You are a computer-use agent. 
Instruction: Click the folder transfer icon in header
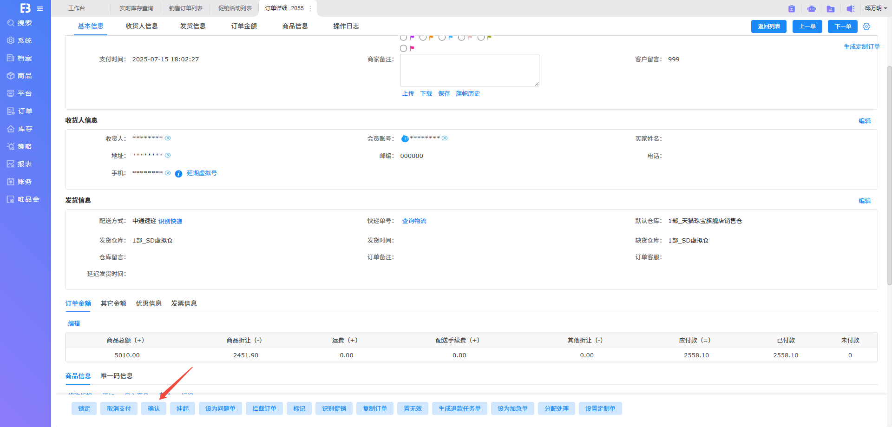pyautogui.click(x=831, y=9)
